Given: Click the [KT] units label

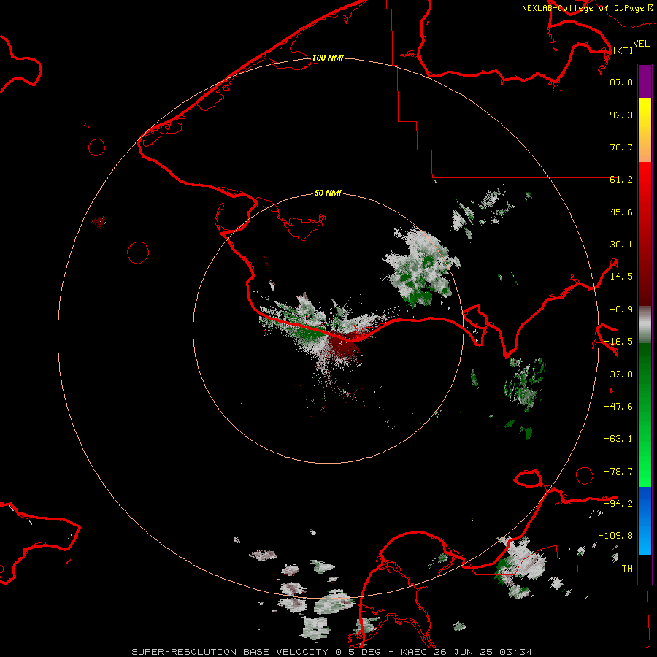Looking at the screenshot, I should point(623,50).
